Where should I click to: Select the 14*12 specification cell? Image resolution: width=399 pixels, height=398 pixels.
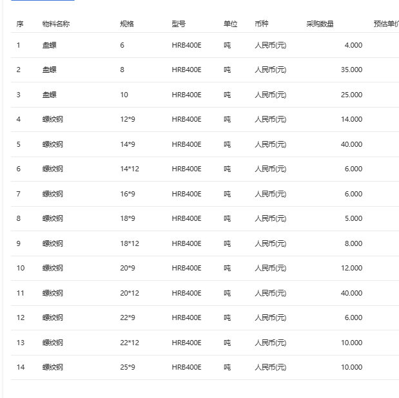130,169
